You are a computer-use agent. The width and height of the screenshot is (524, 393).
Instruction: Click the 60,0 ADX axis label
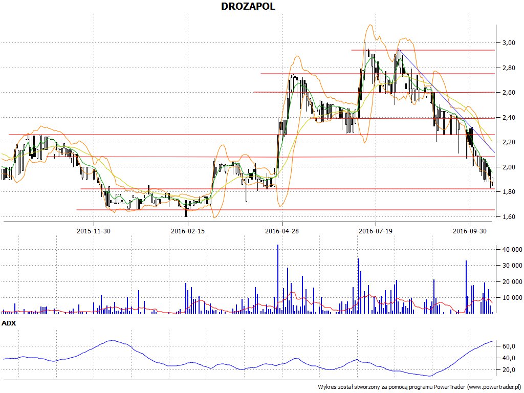508,346
